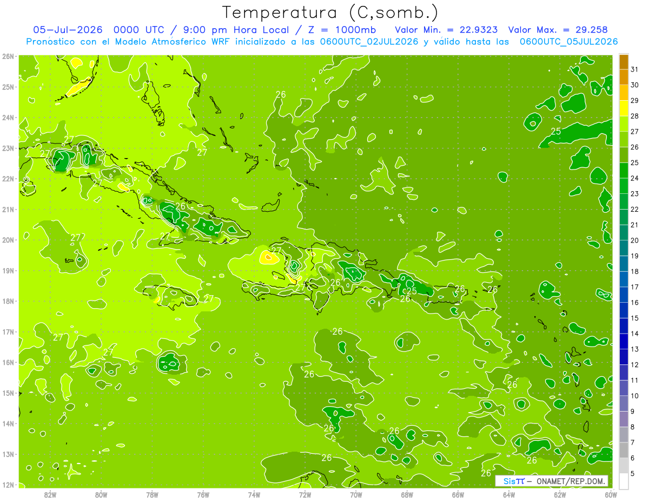
Task: Click 'Pronóstico con el Modelo Atmósferico WRF' text
Action: pyautogui.click(x=128, y=42)
